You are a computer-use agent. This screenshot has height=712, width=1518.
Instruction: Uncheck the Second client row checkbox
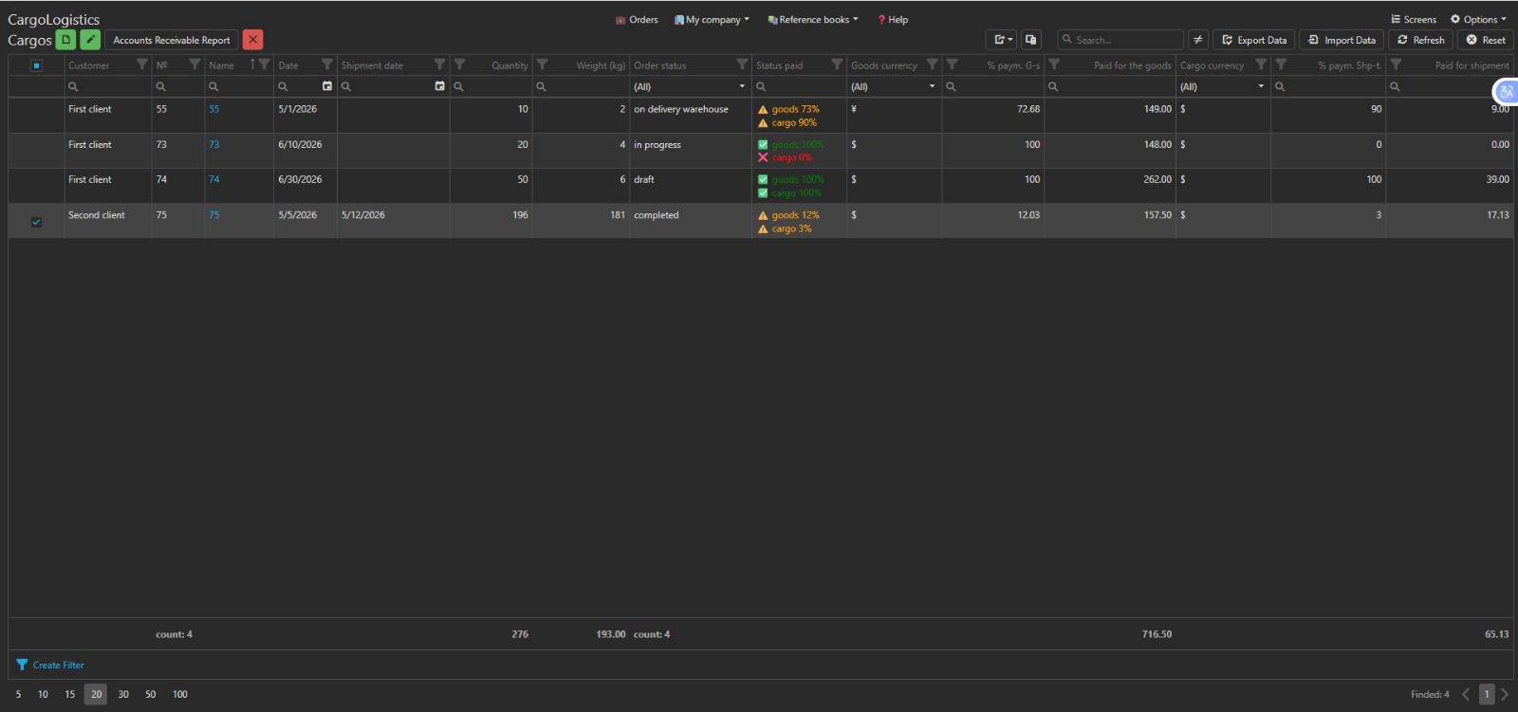36,222
